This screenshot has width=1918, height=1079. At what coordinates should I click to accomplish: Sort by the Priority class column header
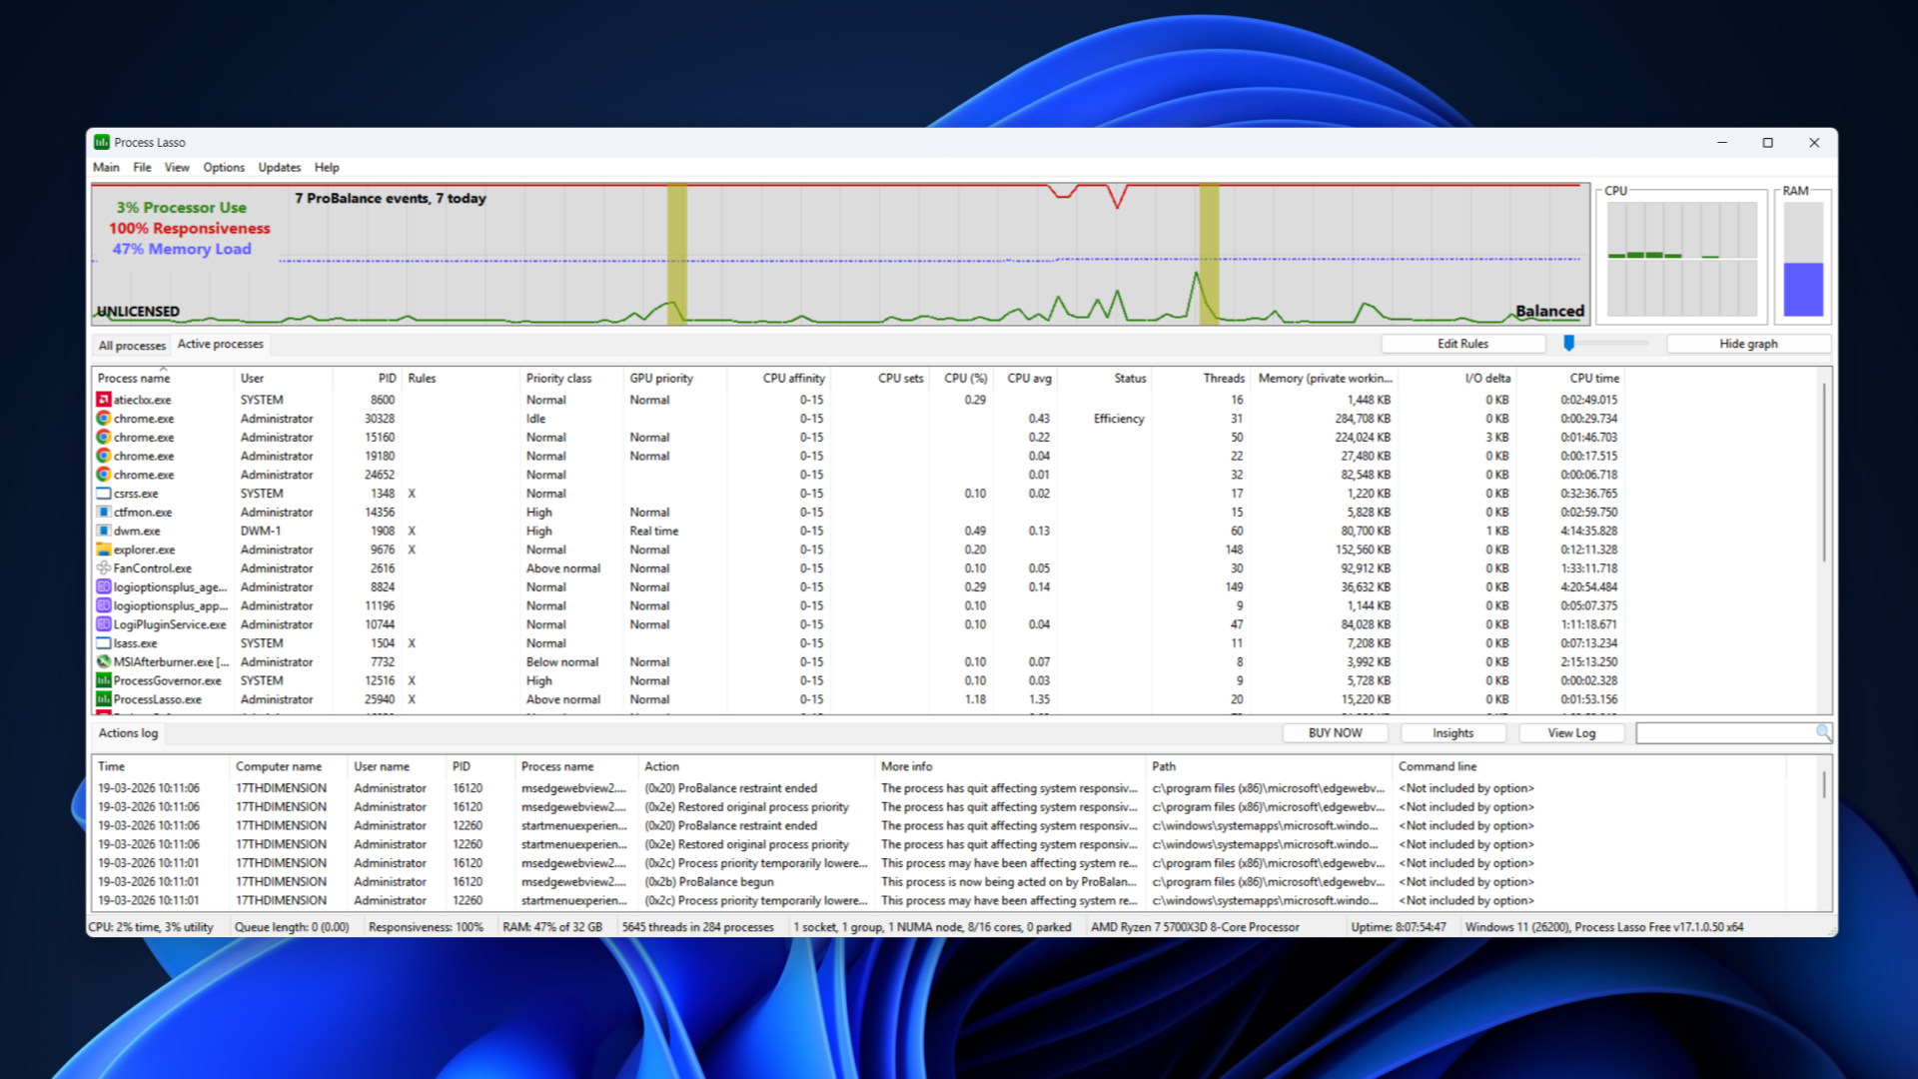click(x=572, y=379)
